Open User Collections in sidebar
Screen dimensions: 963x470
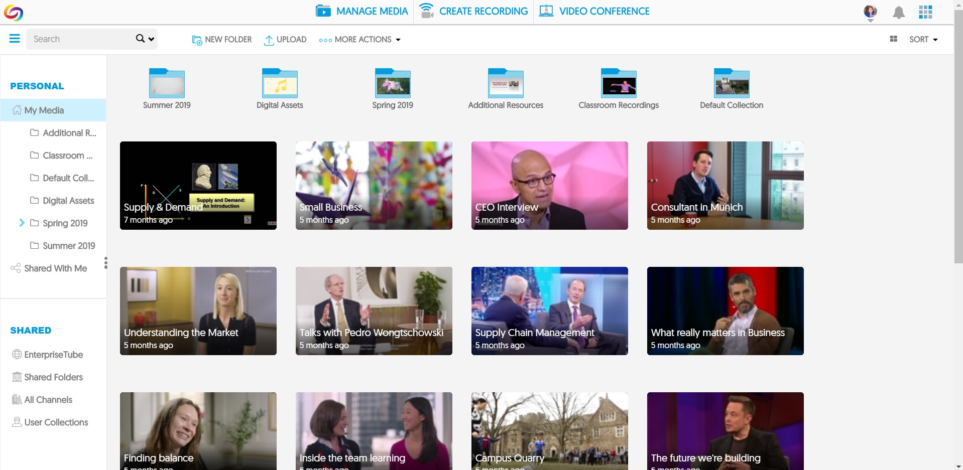(50, 422)
